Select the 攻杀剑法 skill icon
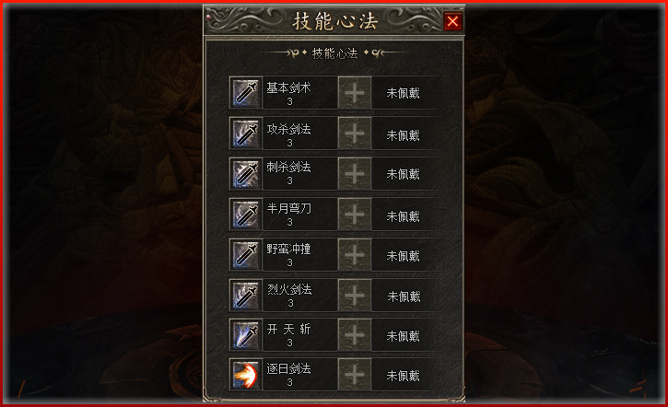 (246, 134)
